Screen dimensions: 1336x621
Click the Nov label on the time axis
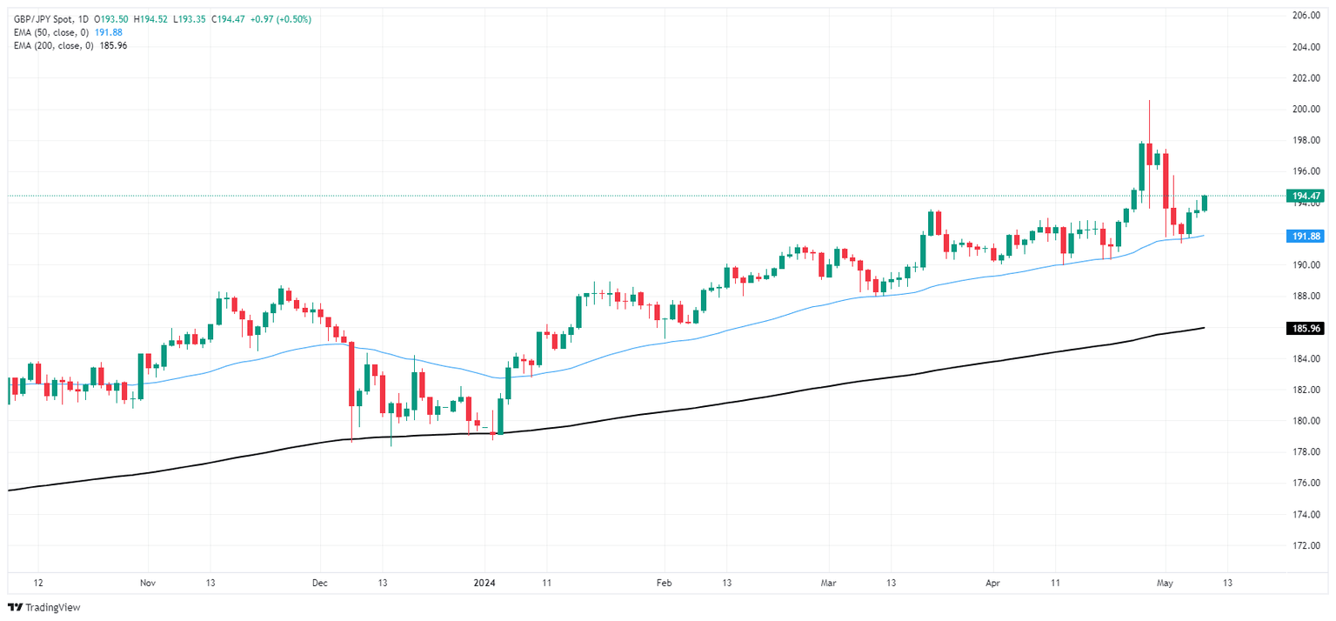(x=147, y=583)
